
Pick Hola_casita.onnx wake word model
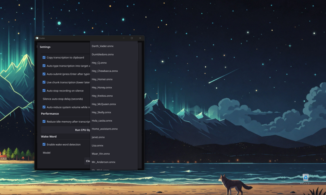click(x=114, y=121)
